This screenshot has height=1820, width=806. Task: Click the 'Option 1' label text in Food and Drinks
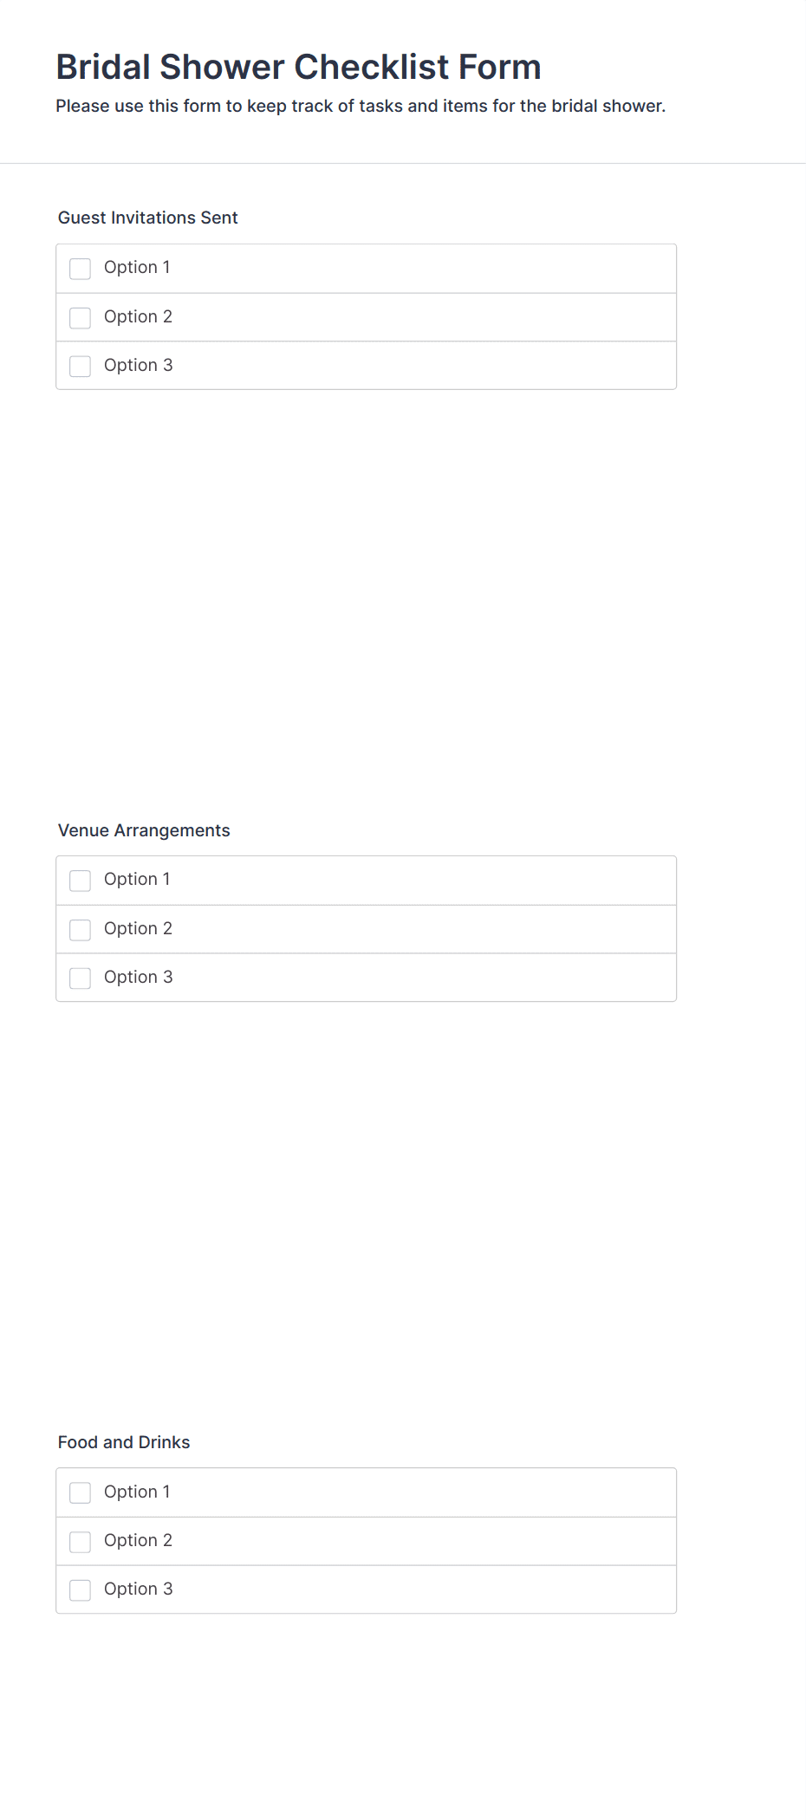[137, 1492]
